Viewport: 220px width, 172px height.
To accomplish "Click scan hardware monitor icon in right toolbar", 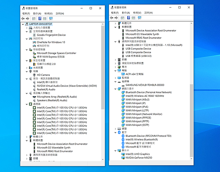I will tap(139, 18).
